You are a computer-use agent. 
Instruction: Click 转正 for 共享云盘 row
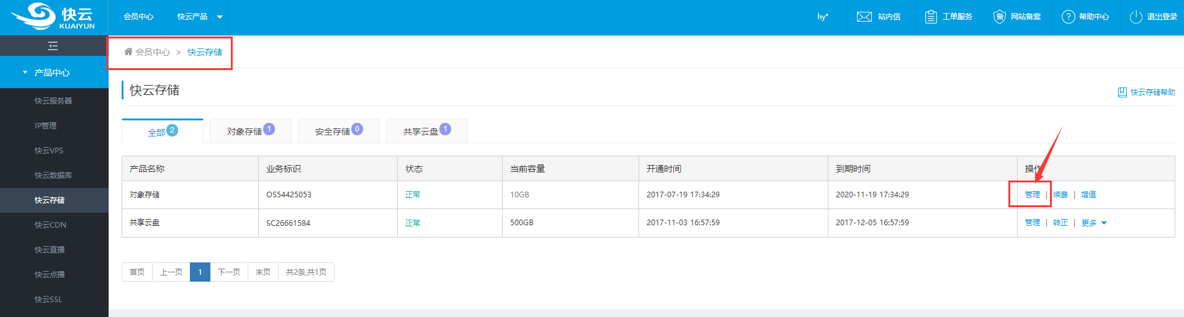pyautogui.click(x=1060, y=223)
